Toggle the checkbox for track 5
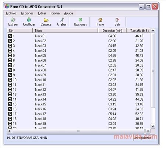The width and height of the screenshot is (166, 148). pyautogui.click(x=10, y=55)
